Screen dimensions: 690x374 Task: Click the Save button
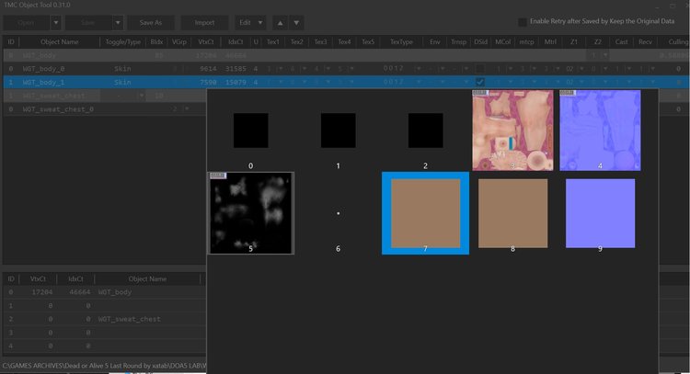88,23
